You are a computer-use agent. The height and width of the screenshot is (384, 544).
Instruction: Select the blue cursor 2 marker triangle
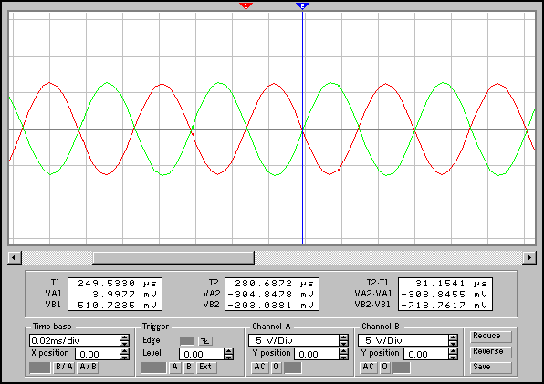[x=302, y=5]
